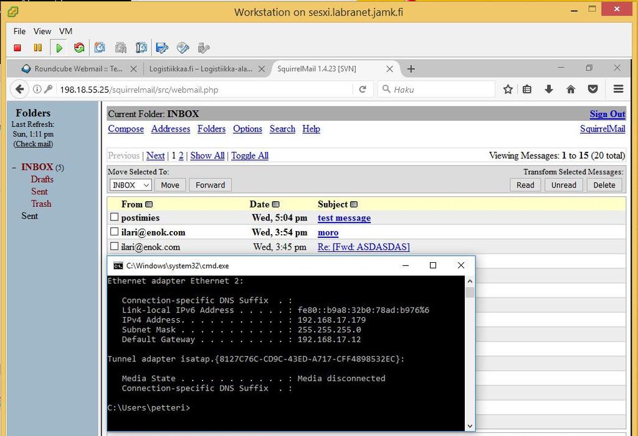The height and width of the screenshot is (436, 638).
Task: Click the browser Back arrow button
Action: coord(19,90)
